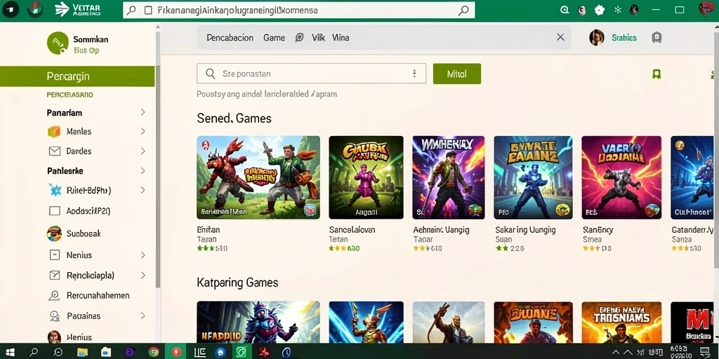Expand the Renclaciapla chevron
Image resolution: width=719 pixels, height=359 pixels.
click(x=143, y=275)
